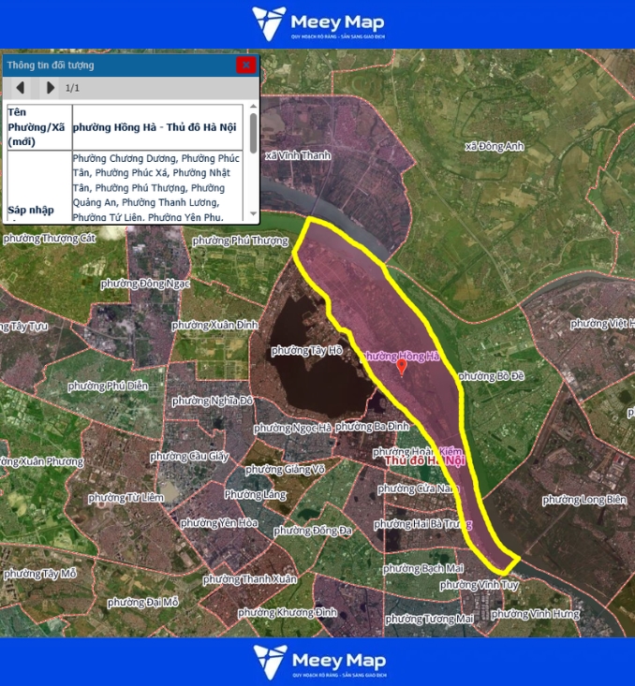Select the phường Bồ Đề area label

(x=489, y=376)
